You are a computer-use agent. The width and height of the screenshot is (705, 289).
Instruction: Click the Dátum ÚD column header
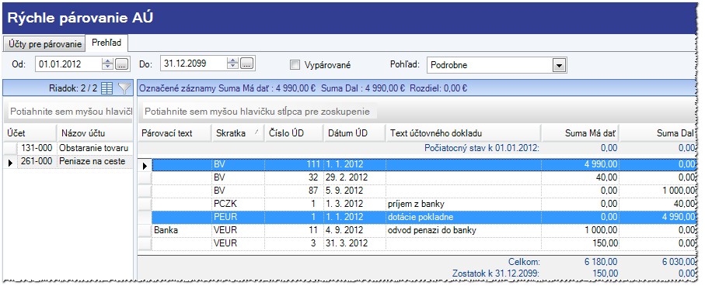354,133
